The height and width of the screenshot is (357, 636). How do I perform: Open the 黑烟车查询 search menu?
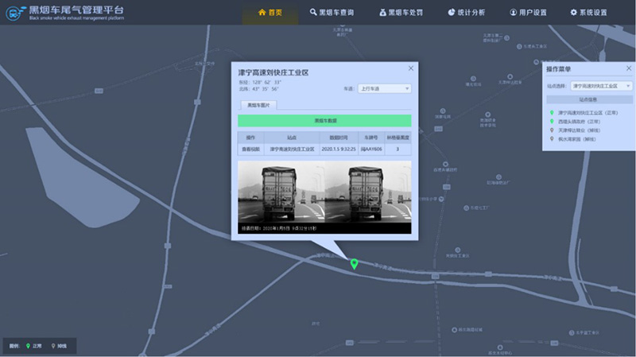coord(332,13)
